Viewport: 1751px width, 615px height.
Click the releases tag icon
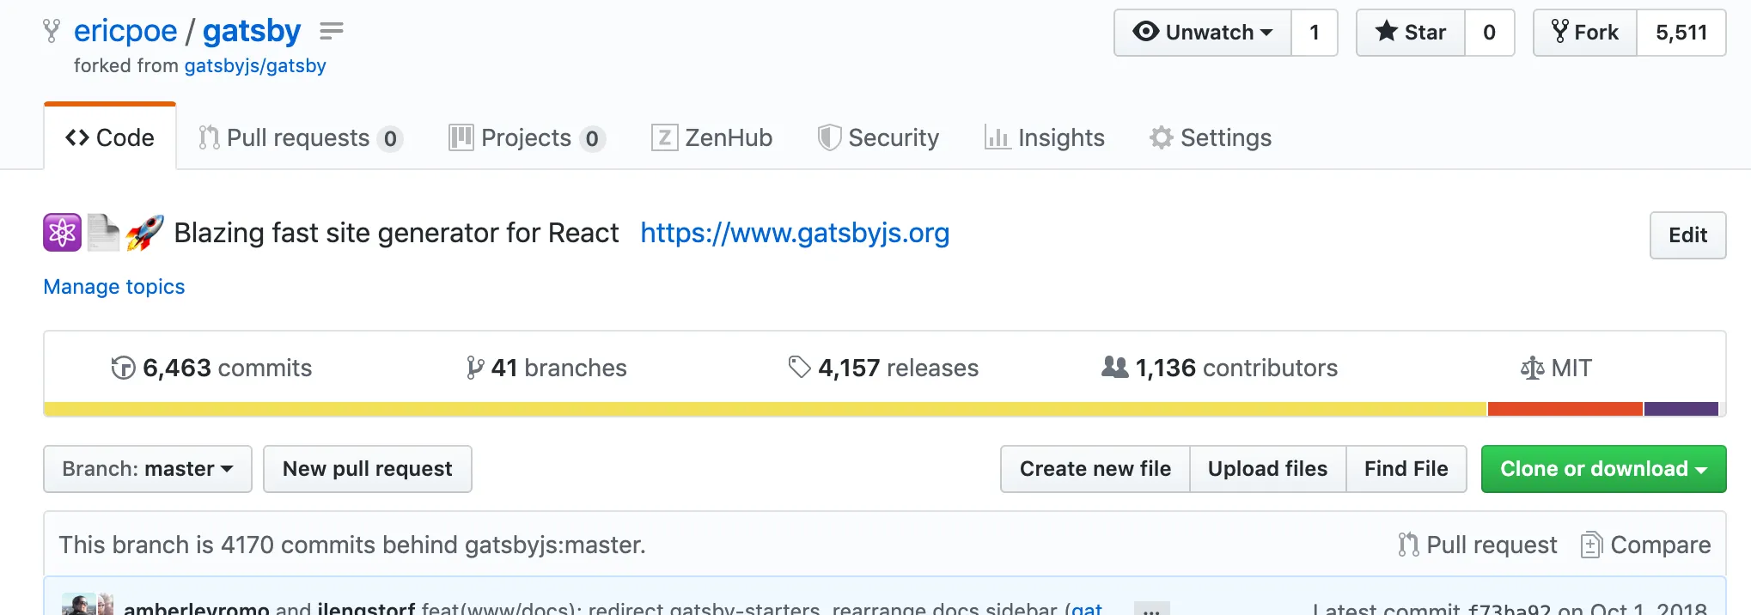799,368
